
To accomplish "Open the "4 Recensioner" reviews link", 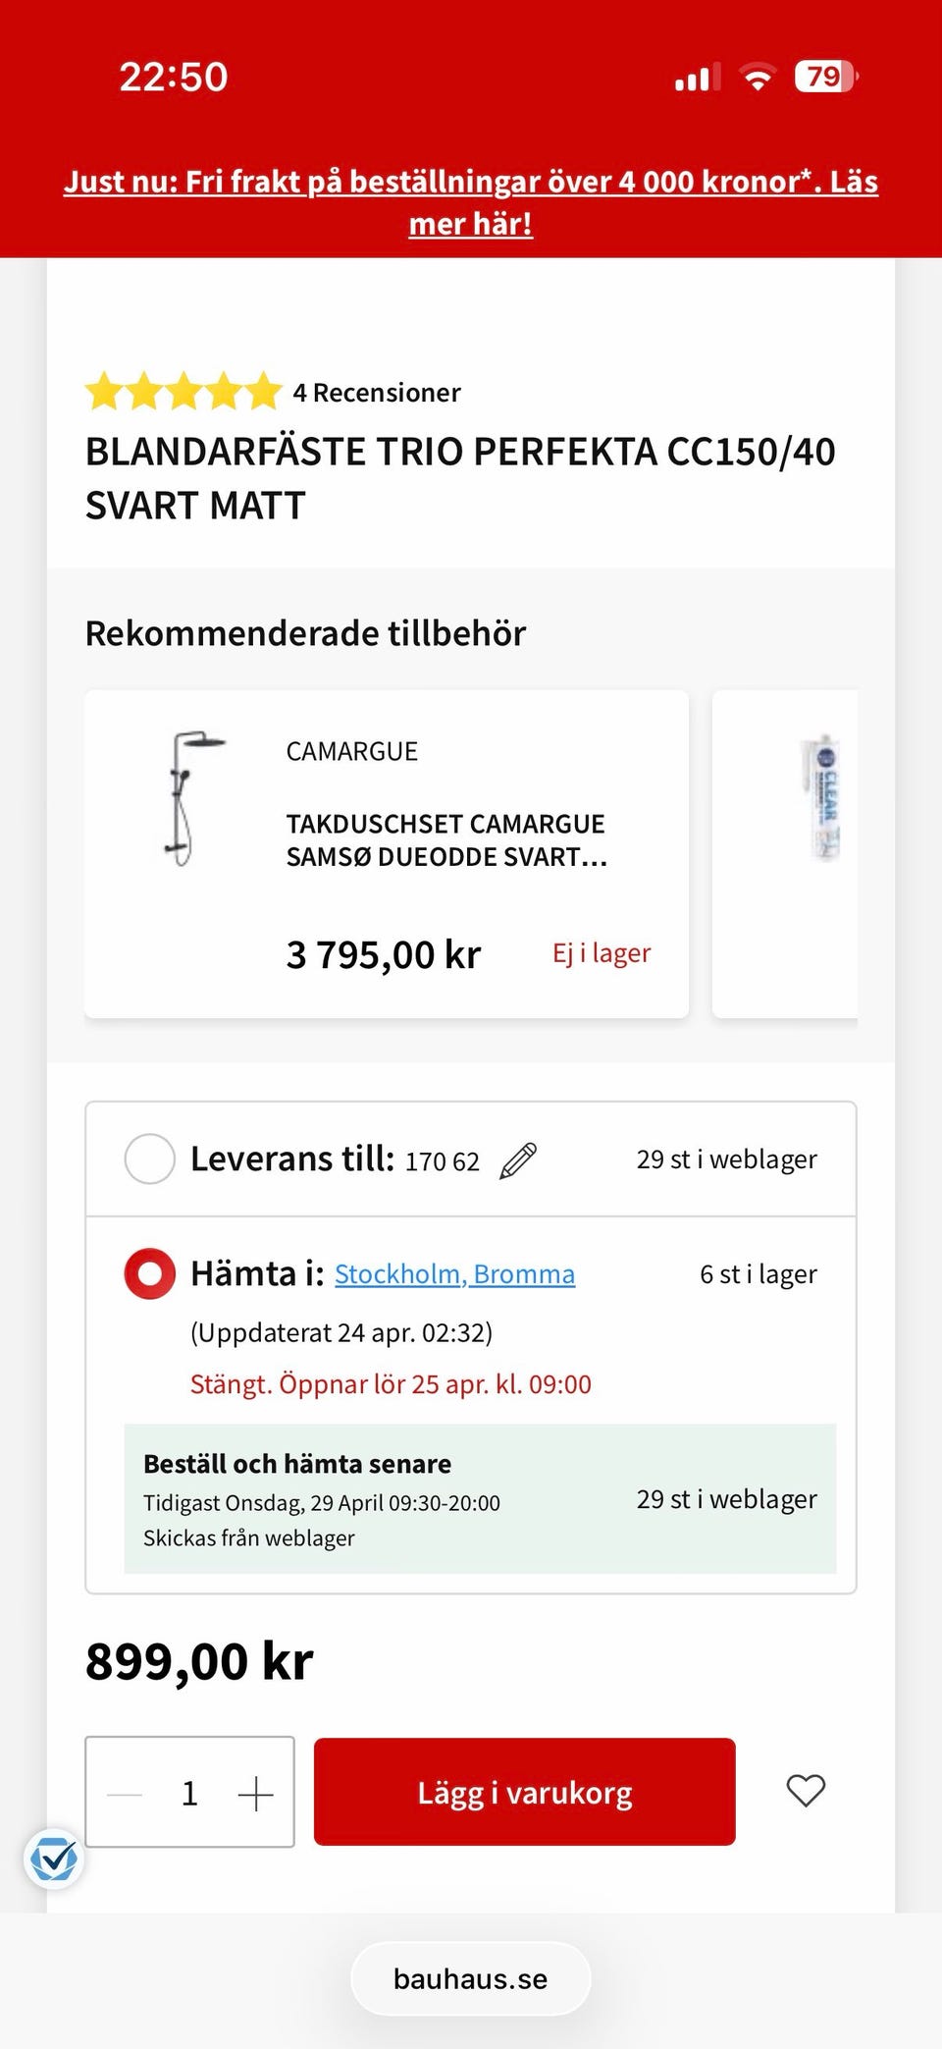I will tap(377, 393).
